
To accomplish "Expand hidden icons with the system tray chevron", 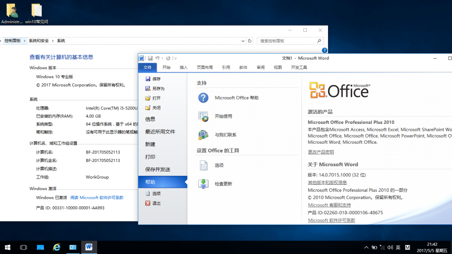I will coord(366,247).
